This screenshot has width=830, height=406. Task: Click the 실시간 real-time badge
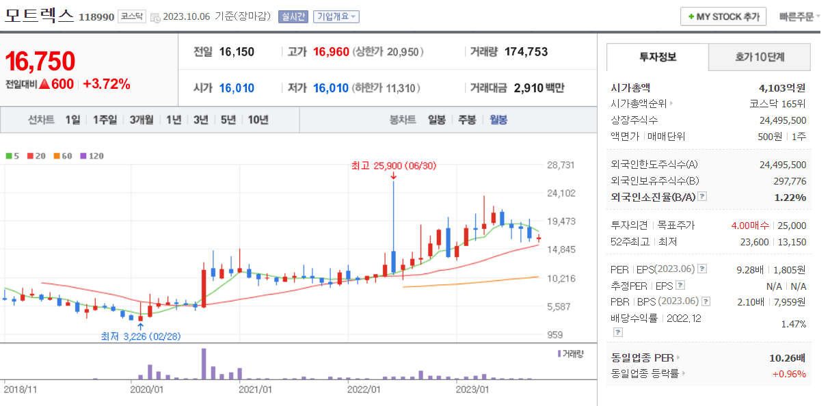[x=293, y=16]
